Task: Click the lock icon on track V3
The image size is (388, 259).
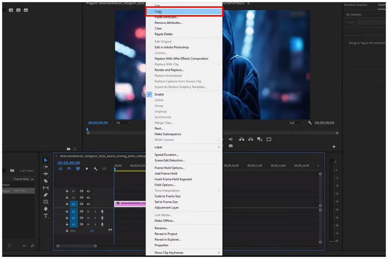Action: (x=67, y=191)
